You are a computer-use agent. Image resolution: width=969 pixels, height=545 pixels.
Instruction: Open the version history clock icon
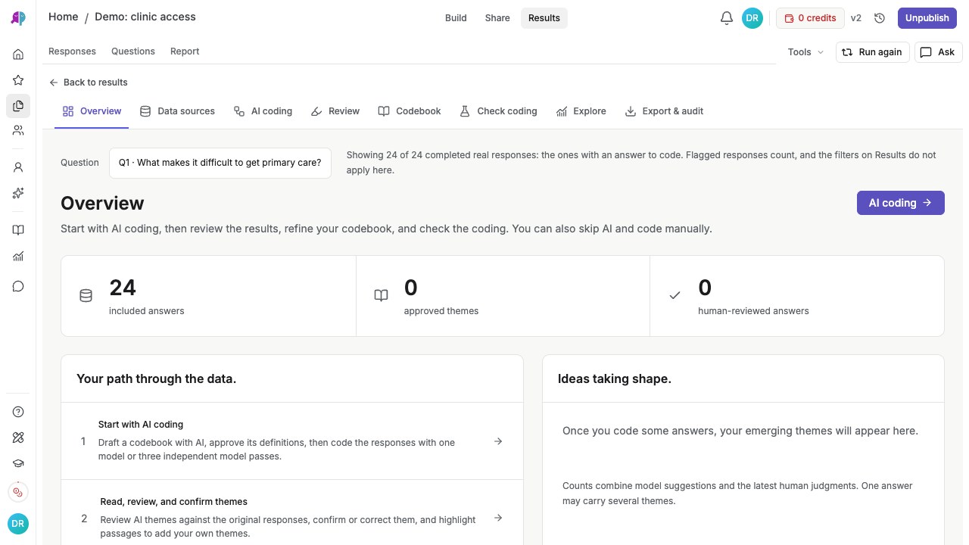point(880,18)
